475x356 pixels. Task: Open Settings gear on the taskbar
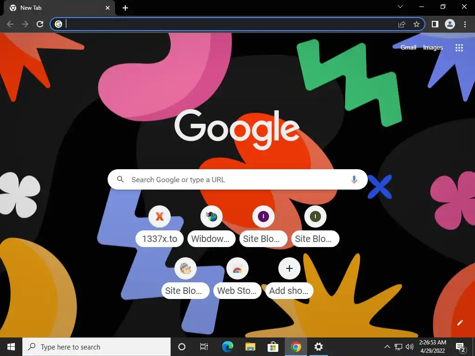(318, 347)
